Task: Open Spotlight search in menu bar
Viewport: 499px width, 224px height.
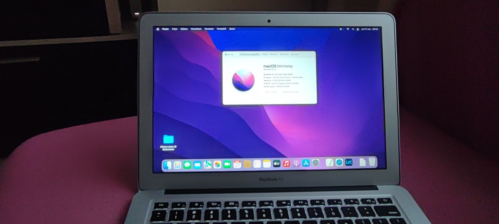Action: click(x=353, y=29)
